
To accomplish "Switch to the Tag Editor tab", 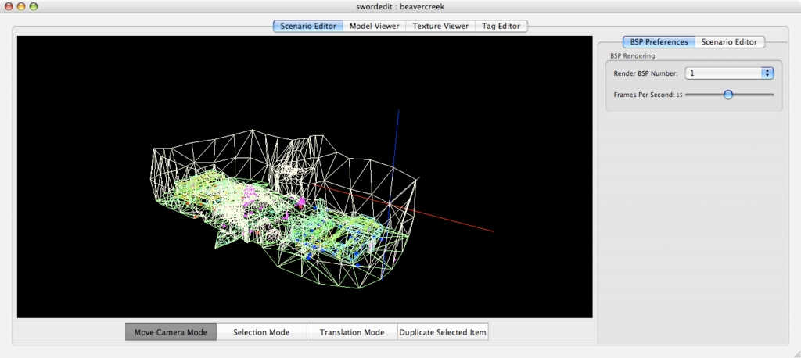I will pyautogui.click(x=501, y=26).
